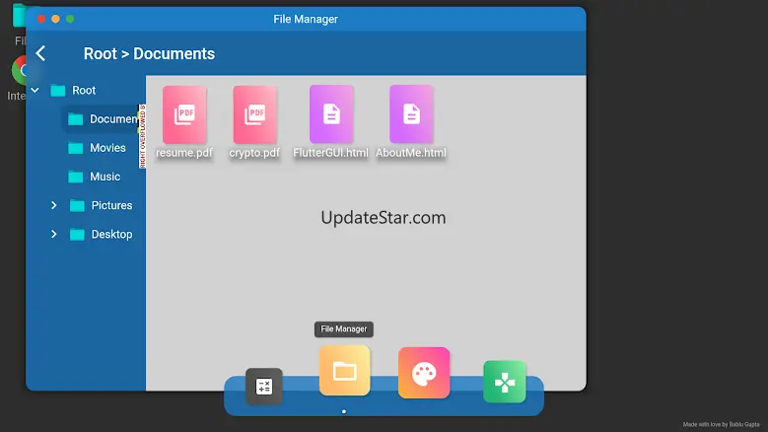Viewport: 768px width, 432px height.
Task: Minimize the File Manager window
Action: [56, 19]
